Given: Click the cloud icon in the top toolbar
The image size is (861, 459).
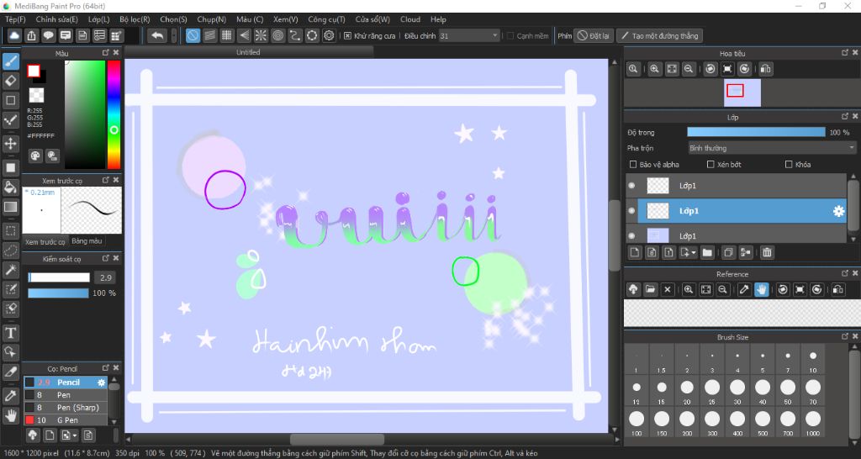Looking at the screenshot, I should click(14, 35).
